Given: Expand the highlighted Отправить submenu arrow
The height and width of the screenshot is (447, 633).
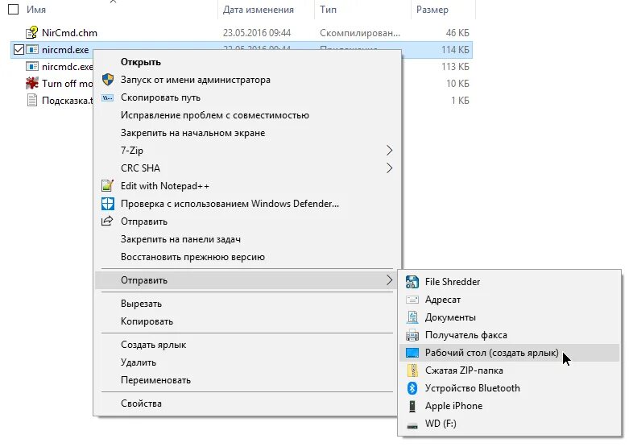Looking at the screenshot, I should (389, 280).
